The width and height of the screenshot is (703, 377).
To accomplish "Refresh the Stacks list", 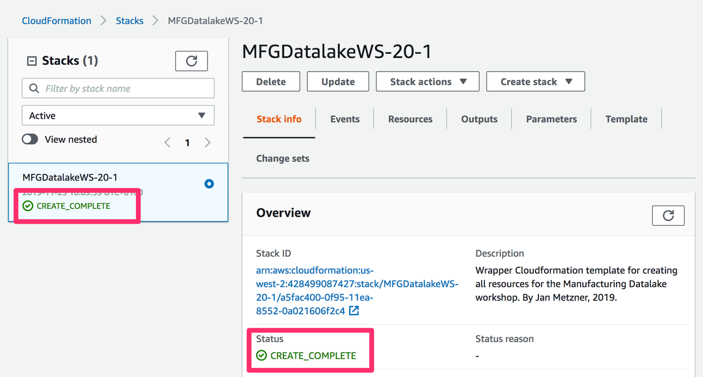I will click(x=191, y=61).
